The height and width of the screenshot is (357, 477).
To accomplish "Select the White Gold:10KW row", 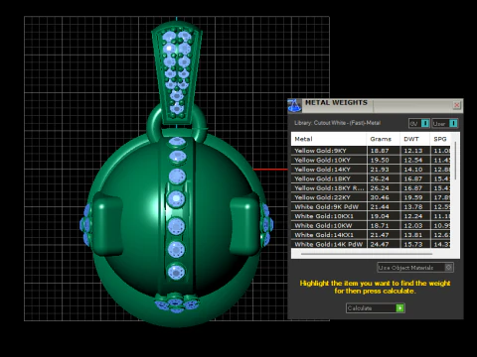I will 371,226.
